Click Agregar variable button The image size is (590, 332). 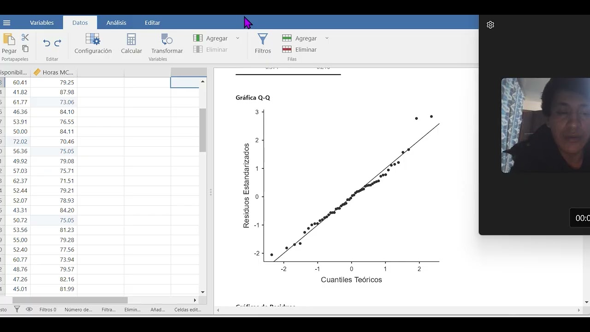(211, 38)
